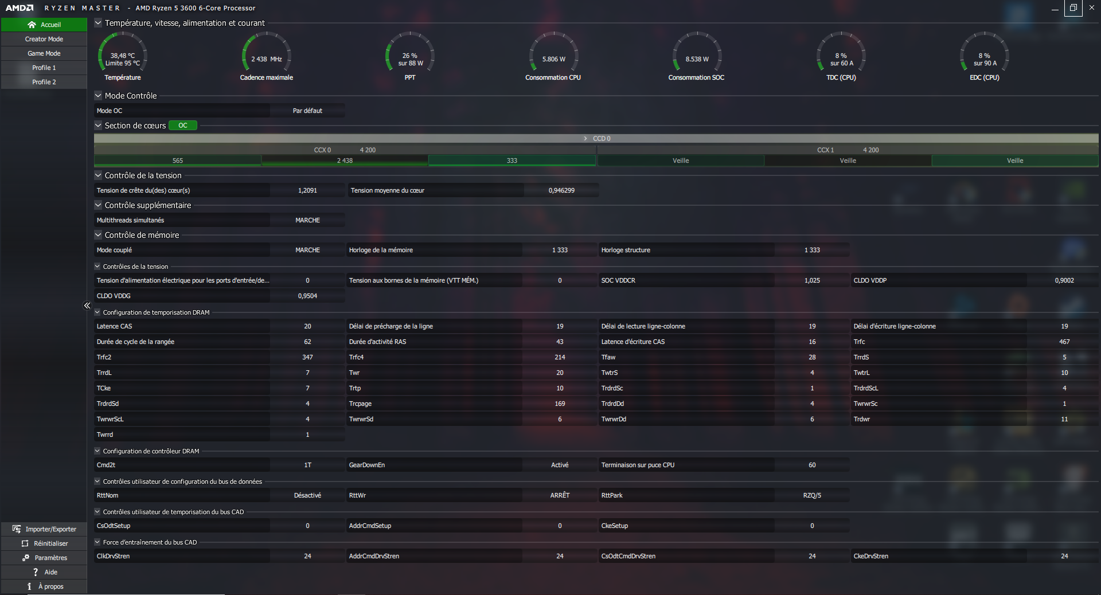
Task: Click the Paramètres gear icon
Action: coord(26,558)
